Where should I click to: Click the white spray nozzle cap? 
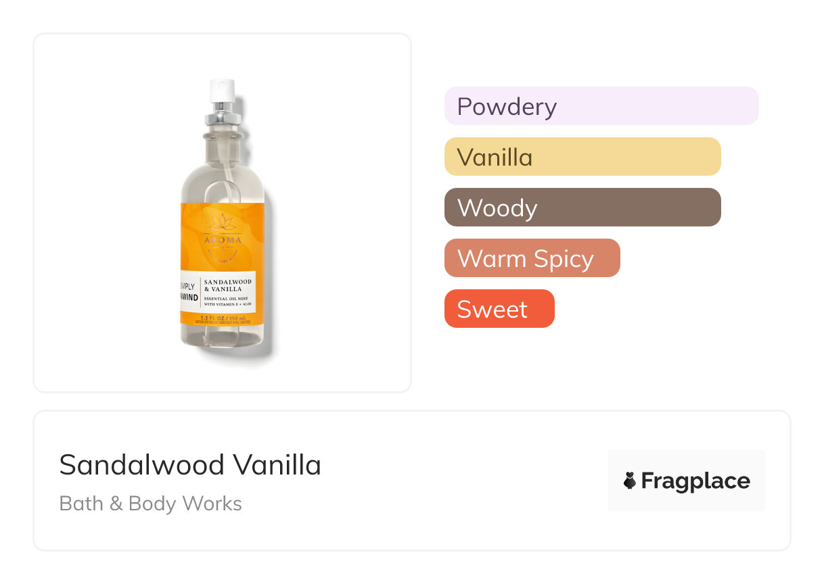pos(223,91)
